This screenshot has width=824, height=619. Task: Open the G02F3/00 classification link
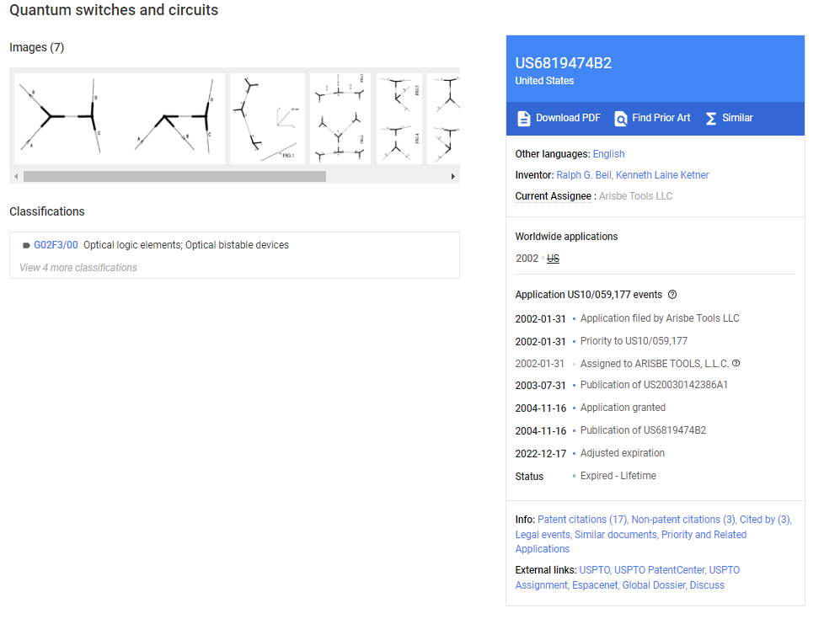pyautogui.click(x=56, y=245)
